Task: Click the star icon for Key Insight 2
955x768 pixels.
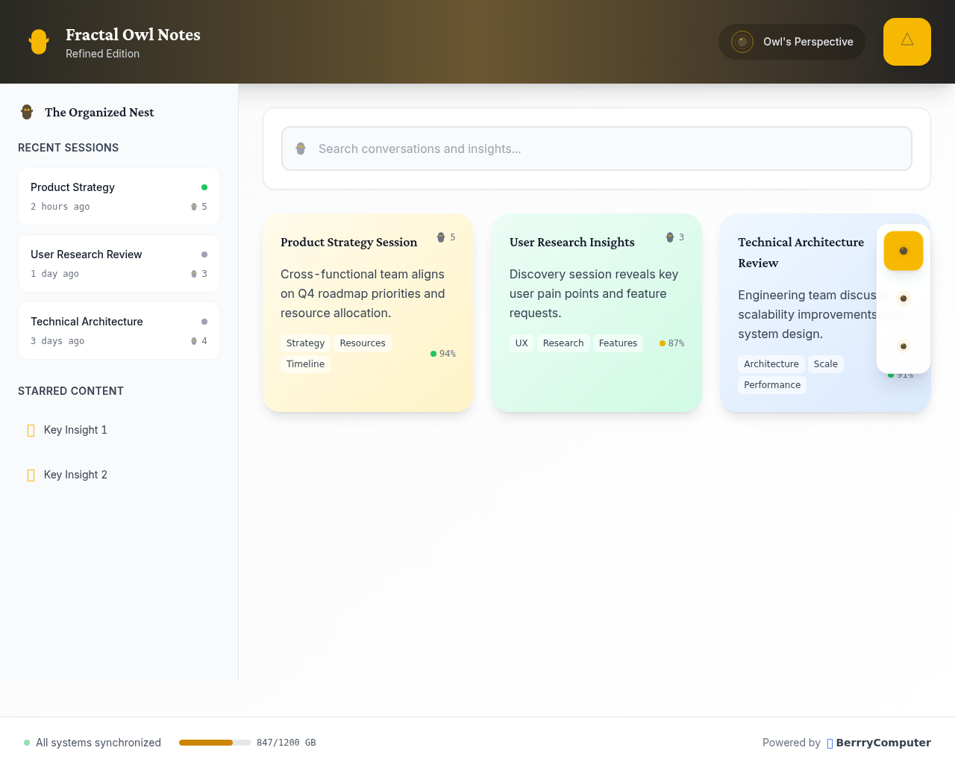Action: pos(31,475)
